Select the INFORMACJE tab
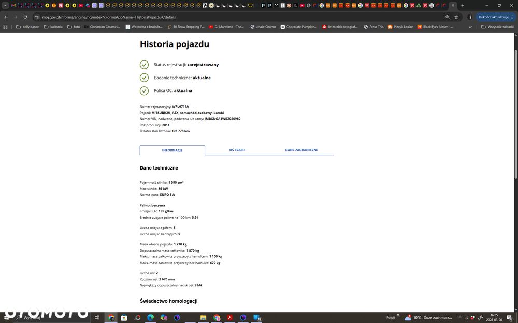Screen dimensions: 518x323 tap(172, 150)
